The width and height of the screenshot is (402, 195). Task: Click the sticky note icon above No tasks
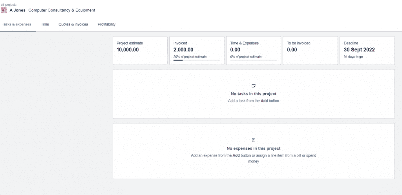pos(254,86)
